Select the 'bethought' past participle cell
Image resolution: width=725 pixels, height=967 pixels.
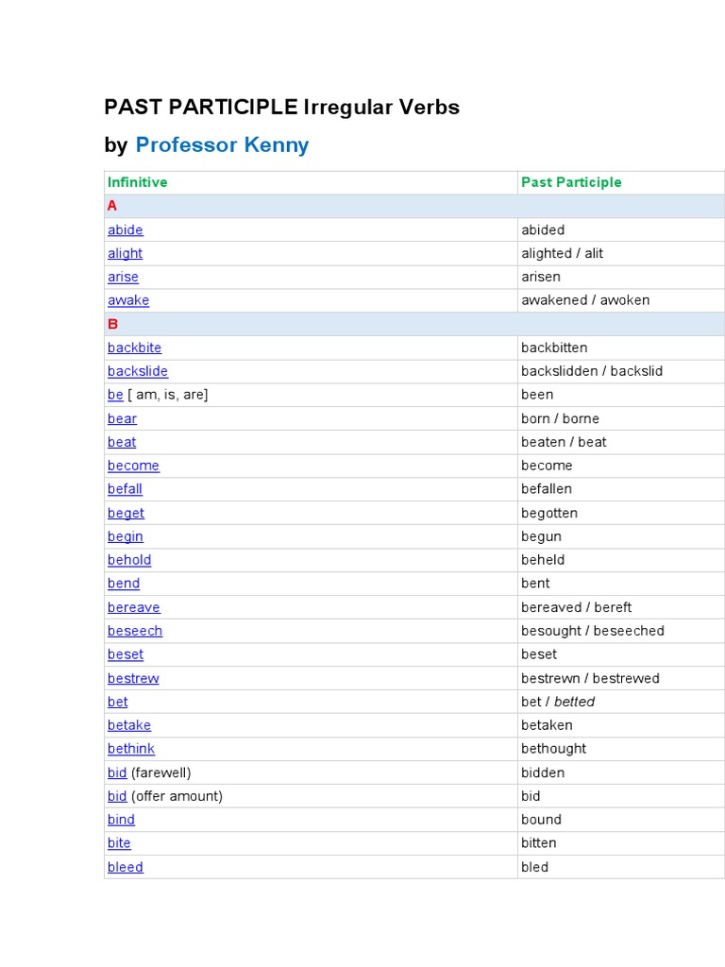tap(621, 749)
